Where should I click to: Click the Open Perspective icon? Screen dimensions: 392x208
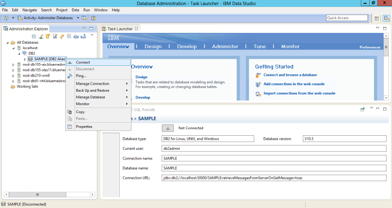point(377,18)
